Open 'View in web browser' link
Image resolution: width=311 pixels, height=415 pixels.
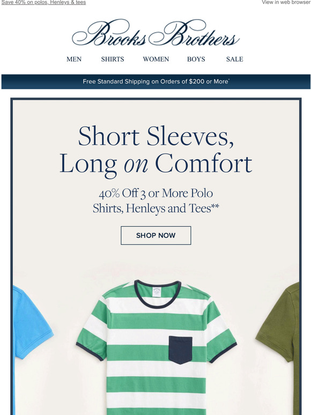coord(286,2)
